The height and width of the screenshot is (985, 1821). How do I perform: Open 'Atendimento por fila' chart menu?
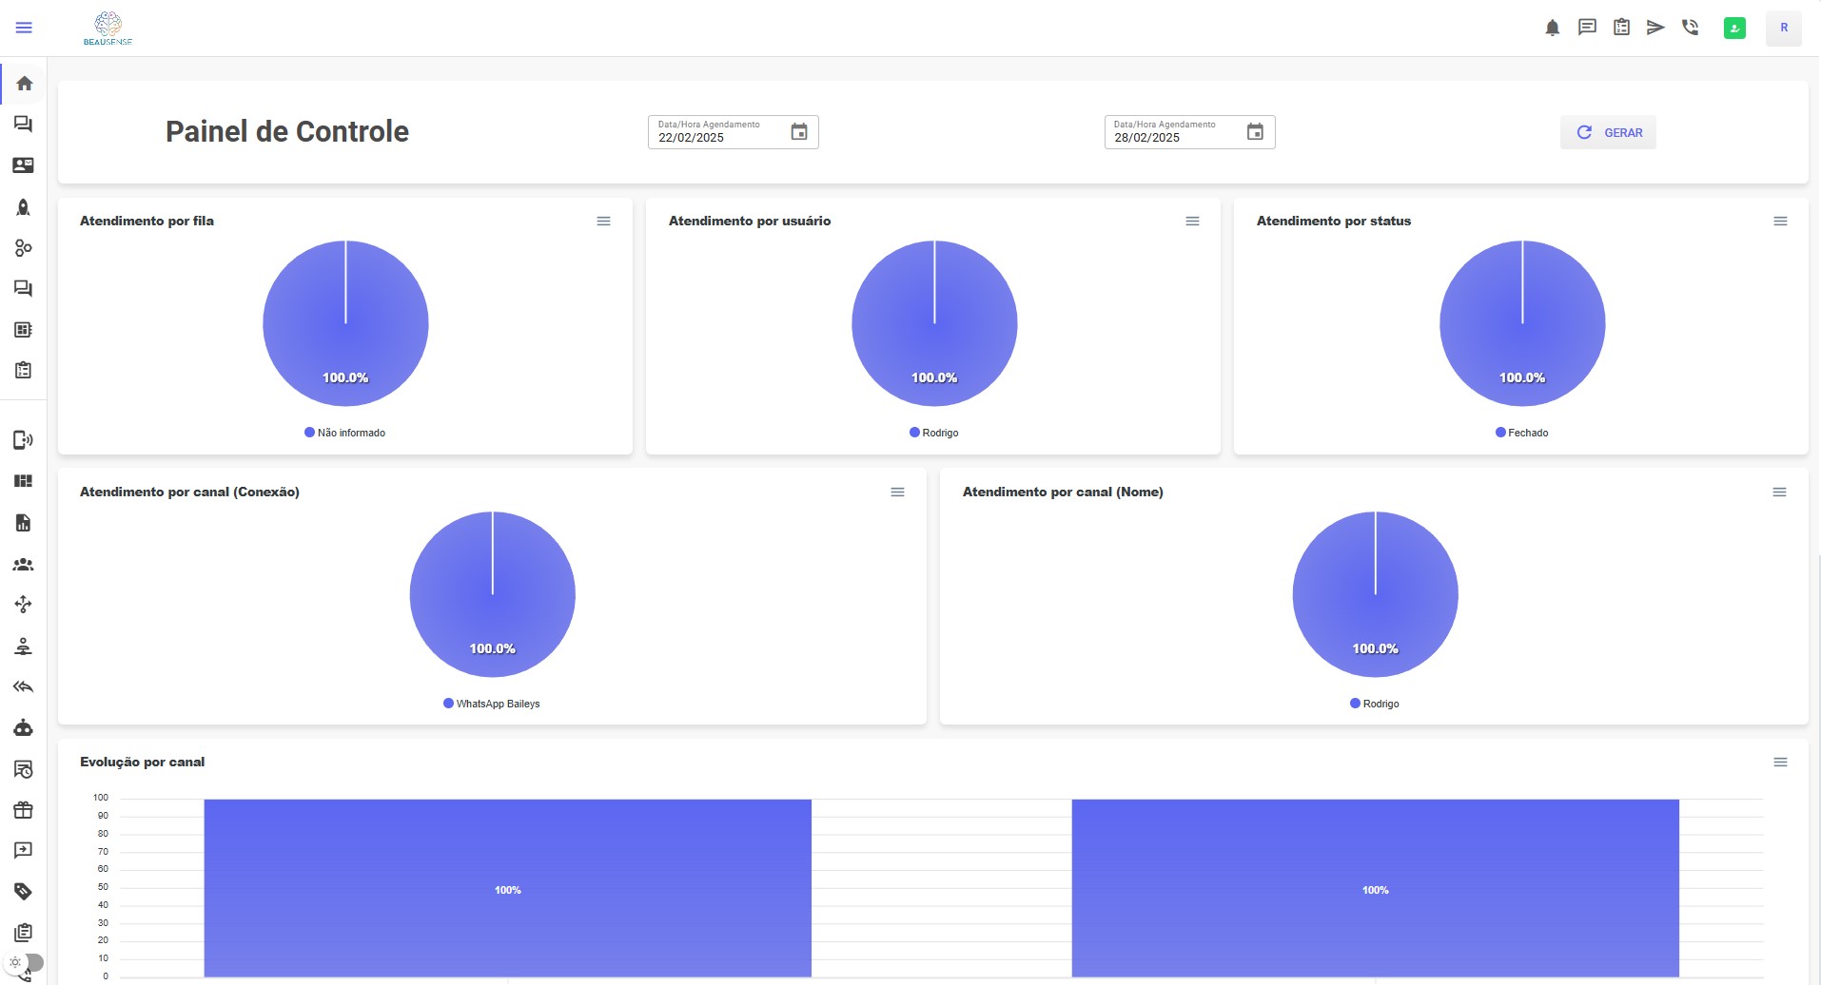(x=603, y=222)
